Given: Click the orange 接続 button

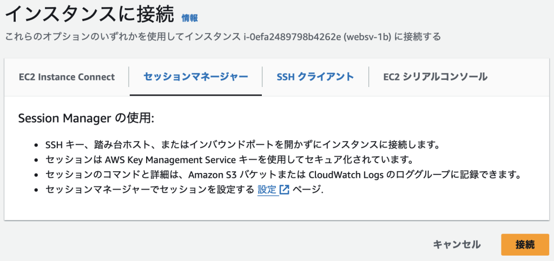Looking at the screenshot, I should tap(525, 244).
